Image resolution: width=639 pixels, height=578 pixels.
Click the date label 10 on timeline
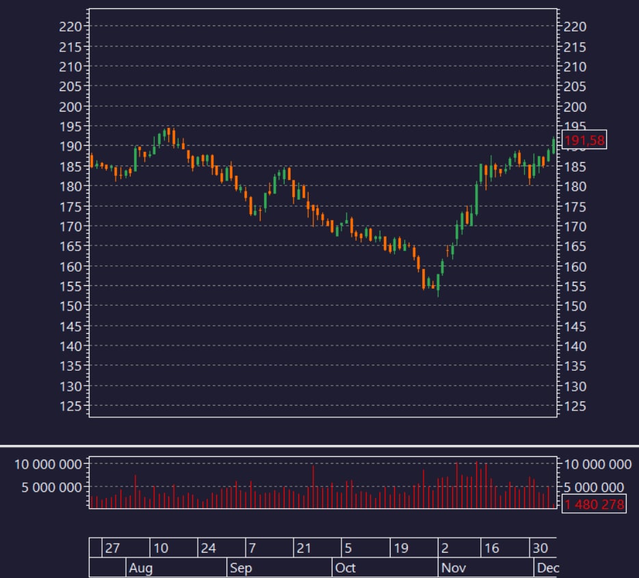click(x=161, y=549)
